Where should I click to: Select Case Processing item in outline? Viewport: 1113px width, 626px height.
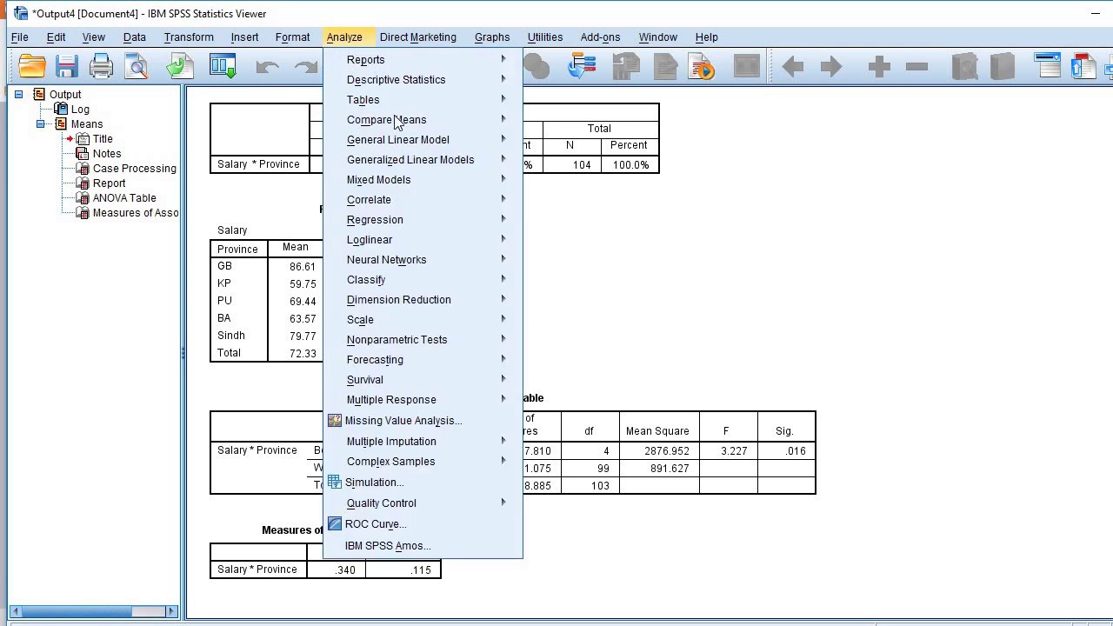pos(135,168)
